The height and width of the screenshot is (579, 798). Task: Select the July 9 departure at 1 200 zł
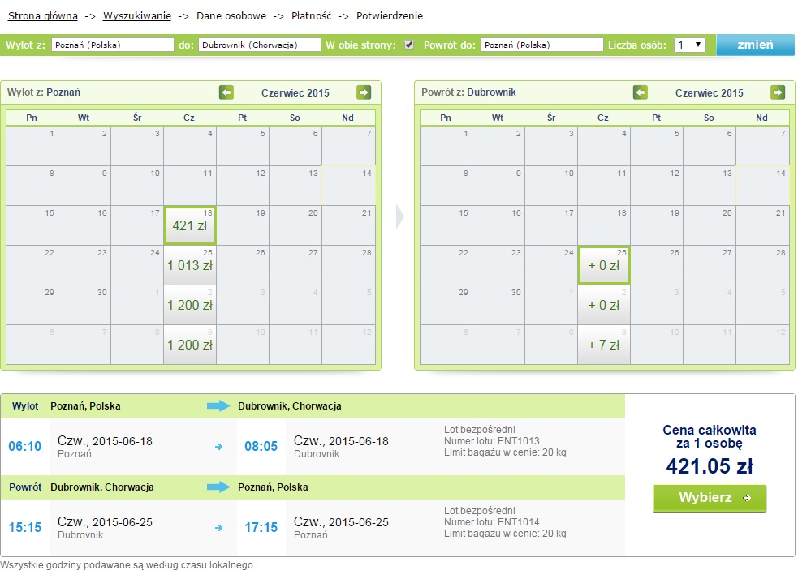190,344
